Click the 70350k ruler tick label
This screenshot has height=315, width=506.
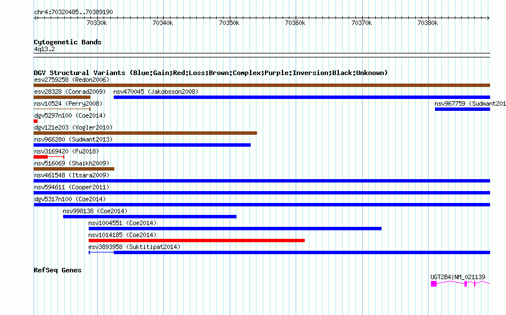(x=229, y=23)
